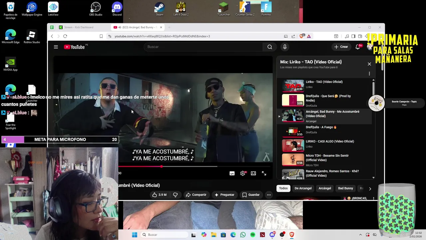The image size is (426, 240).
Task: Open more actions three-dot button under video
Action: point(269,195)
